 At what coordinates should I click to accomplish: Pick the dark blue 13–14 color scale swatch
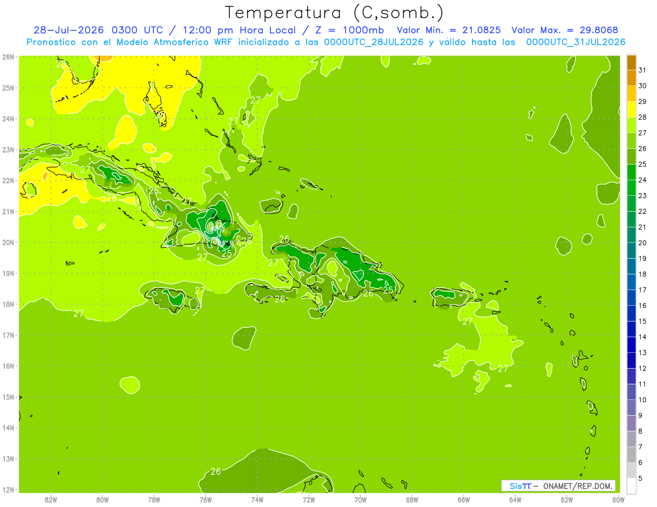[631, 345]
